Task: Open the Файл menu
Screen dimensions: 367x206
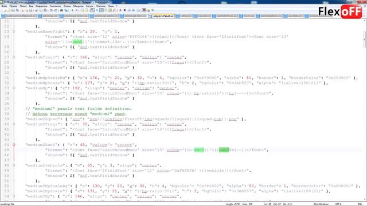Action: click(4, 6)
